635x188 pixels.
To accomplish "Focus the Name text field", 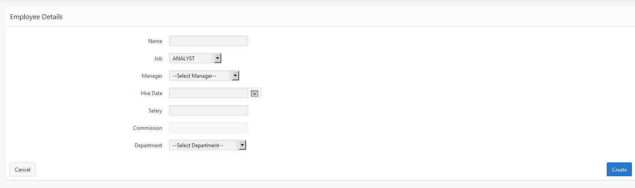I will point(208,41).
